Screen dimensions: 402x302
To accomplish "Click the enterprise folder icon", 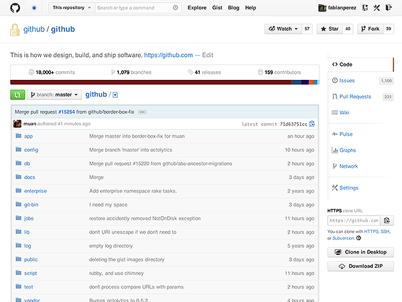I will [19, 191].
